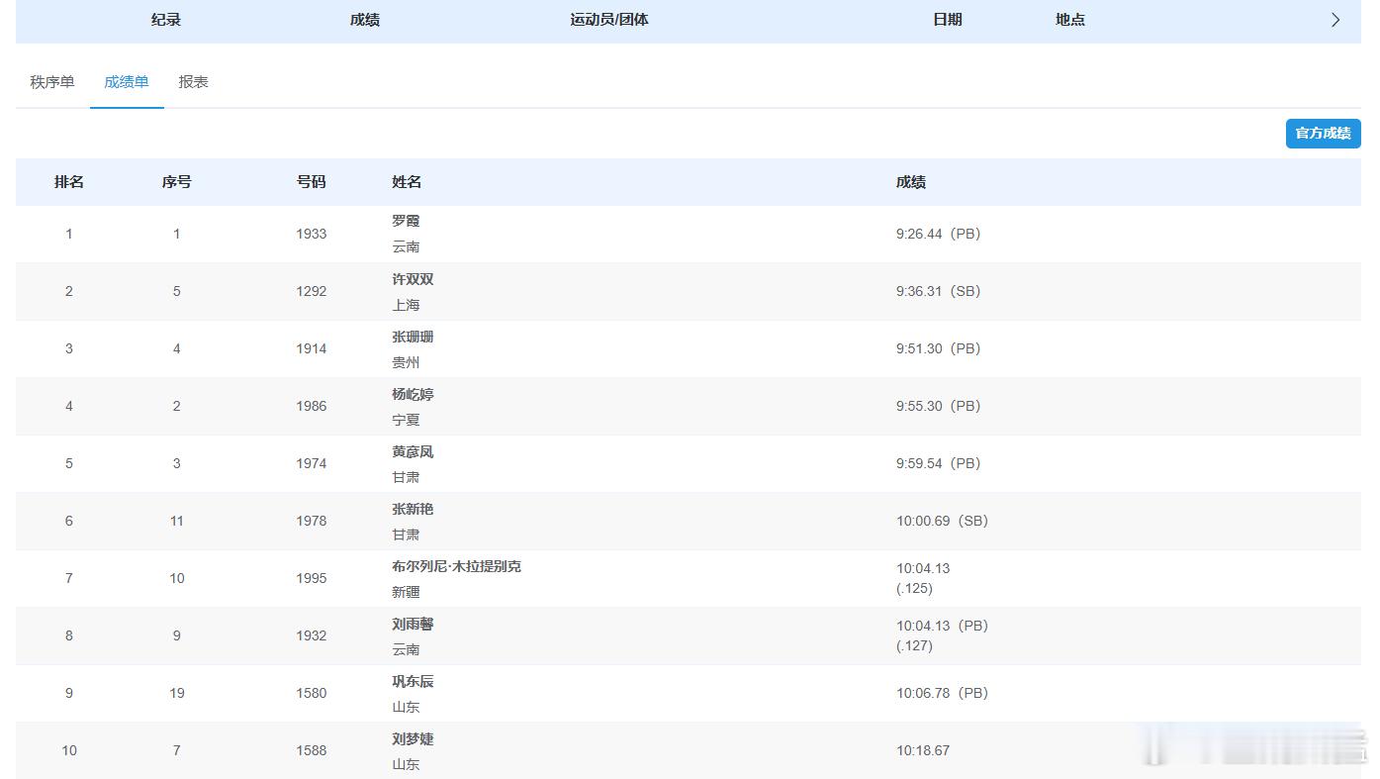The image size is (1380, 779).
Task: Click bib number 1986
Action: (311, 406)
